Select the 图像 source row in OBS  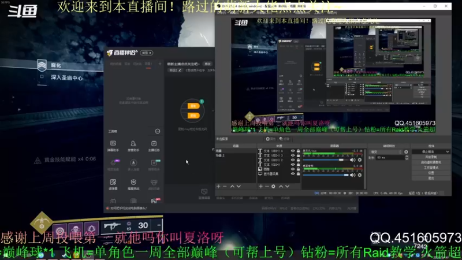(279, 169)
